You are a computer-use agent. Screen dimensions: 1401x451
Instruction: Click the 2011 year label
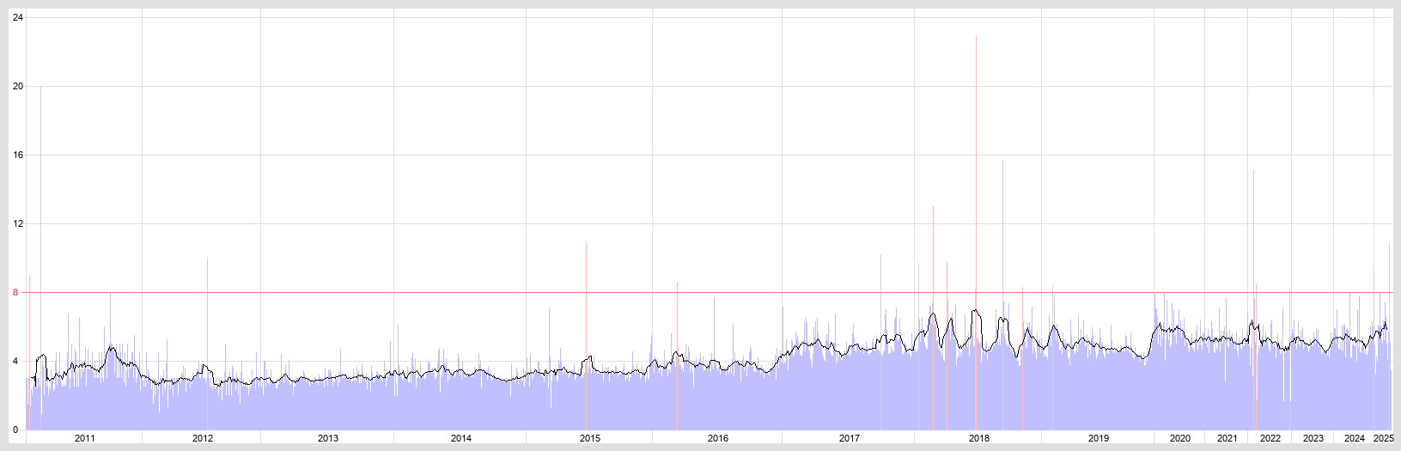tap(84, 438)
